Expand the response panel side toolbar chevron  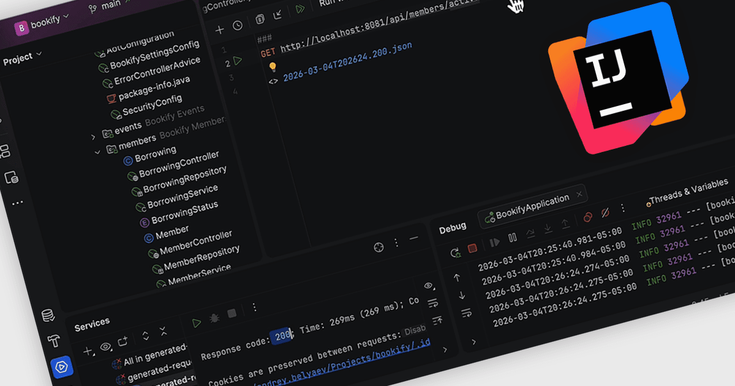point(445,349)
